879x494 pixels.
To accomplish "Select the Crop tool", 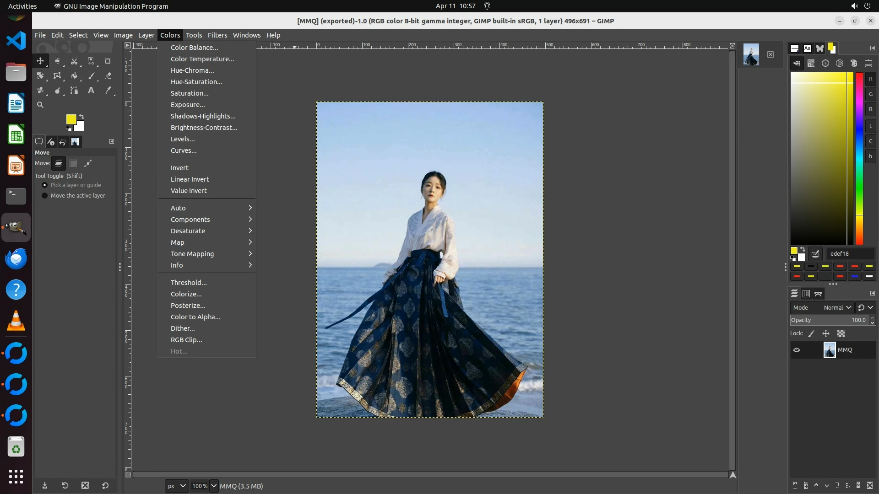I will click(x=108, y=61).
